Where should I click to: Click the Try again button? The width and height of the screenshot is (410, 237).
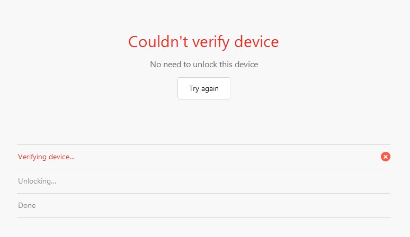[x=204, y=88]
